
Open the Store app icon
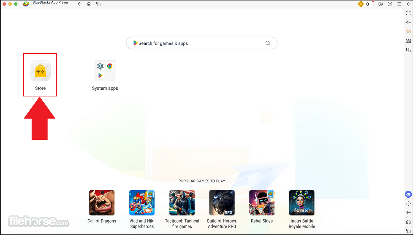tap(40, 71)
